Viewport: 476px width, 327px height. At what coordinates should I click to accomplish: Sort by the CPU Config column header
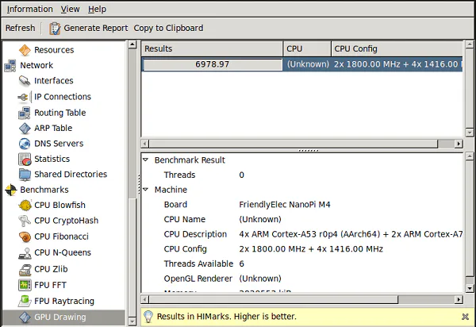[397, 48]
